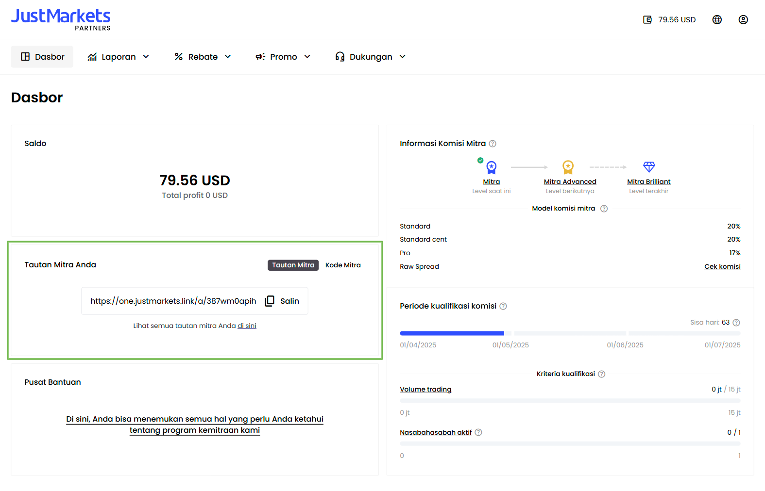Click help icon beside Model komisi mitra

[x=604, y=209]
